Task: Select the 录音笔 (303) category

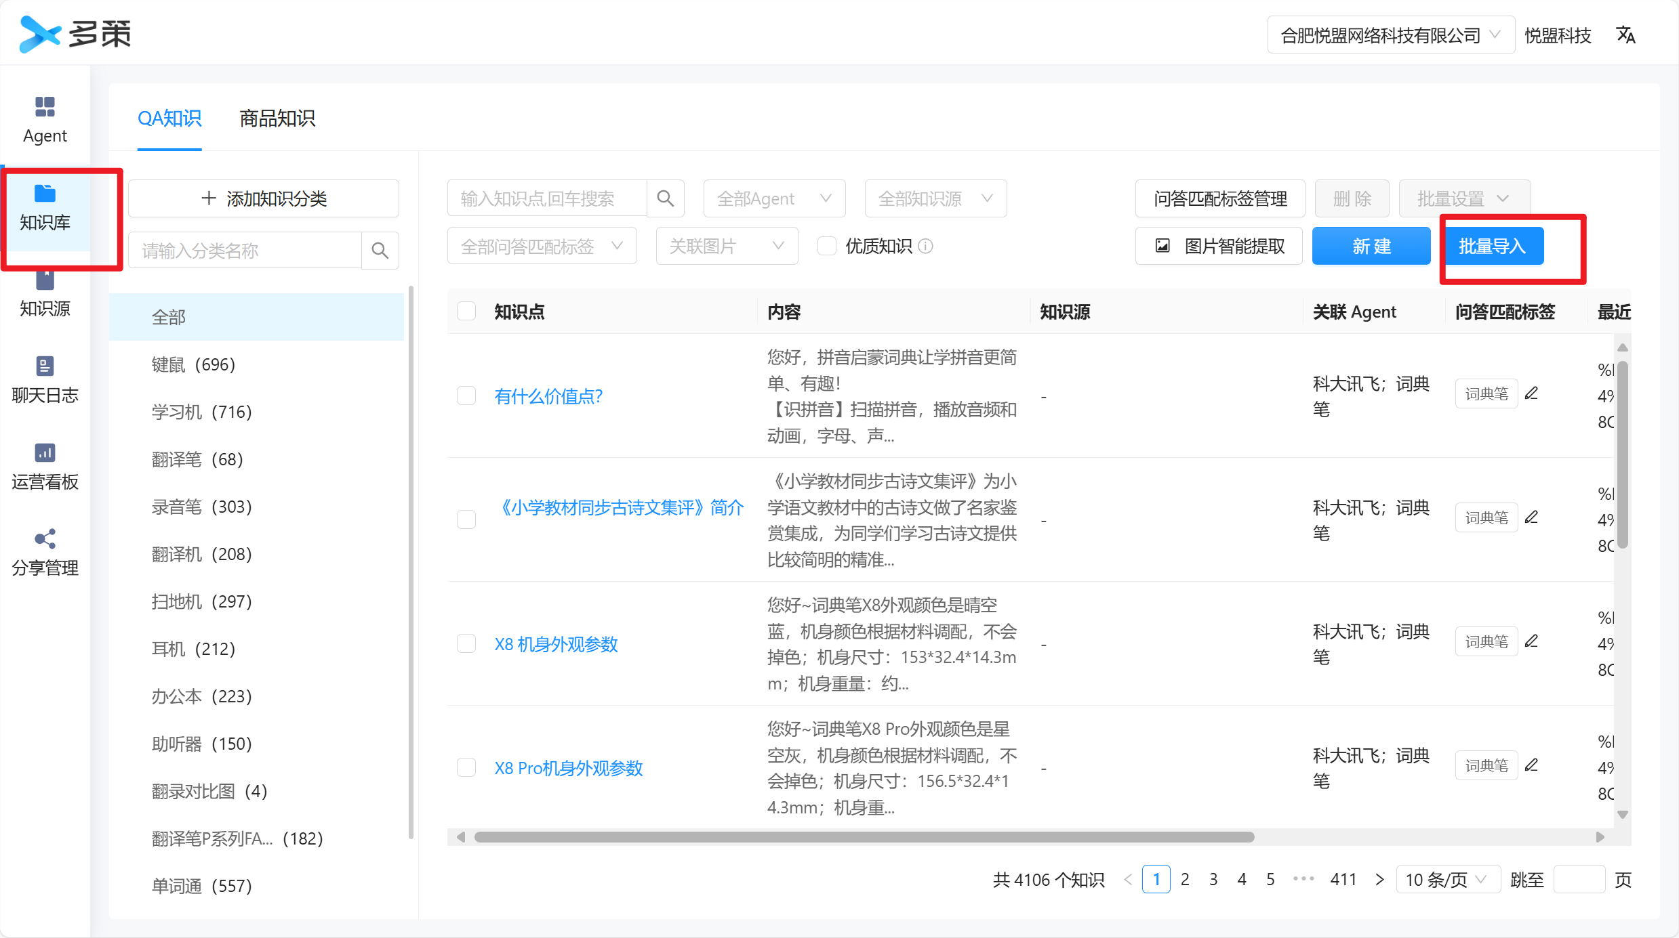Action: tap(256, 507)
